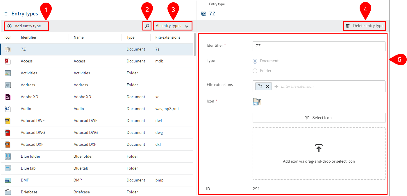
Task: Click the Autocad DWG row icon
Action: 8,133
